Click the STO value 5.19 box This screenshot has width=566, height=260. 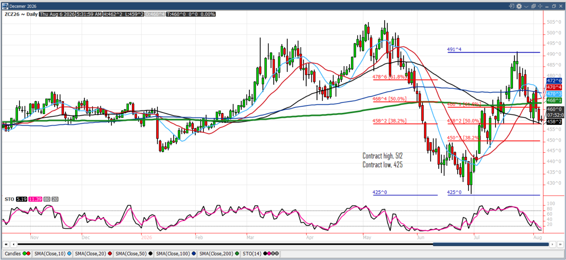[22, 199]
